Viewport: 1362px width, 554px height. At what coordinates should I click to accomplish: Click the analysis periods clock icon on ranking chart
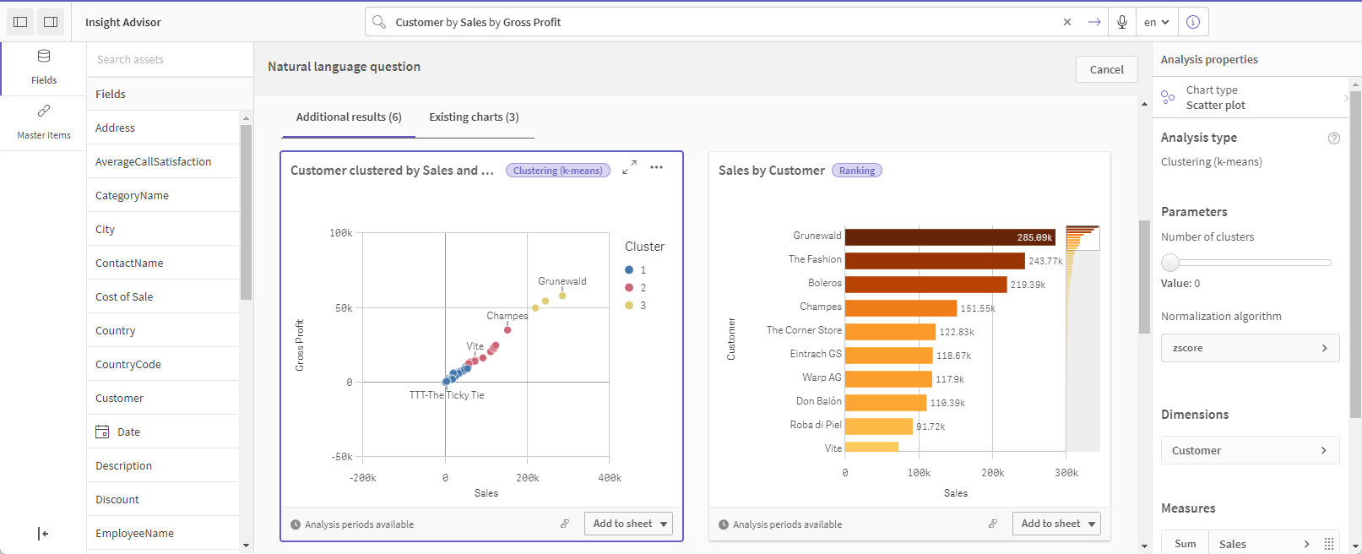724,524
